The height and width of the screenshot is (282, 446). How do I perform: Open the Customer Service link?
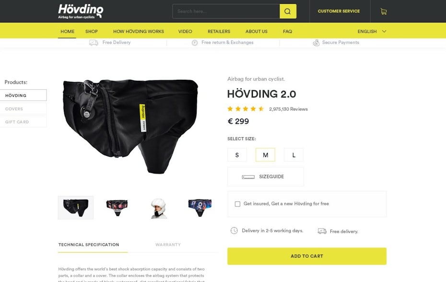pos(339,11)
